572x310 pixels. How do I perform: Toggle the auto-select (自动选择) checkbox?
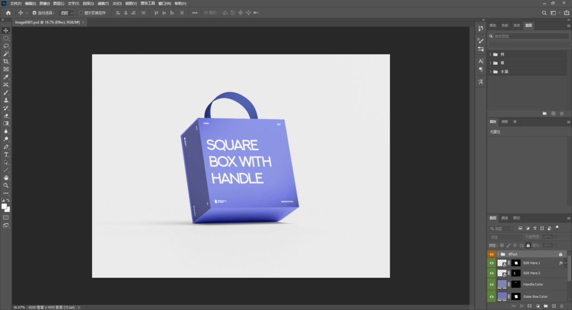tap(34, 13)
